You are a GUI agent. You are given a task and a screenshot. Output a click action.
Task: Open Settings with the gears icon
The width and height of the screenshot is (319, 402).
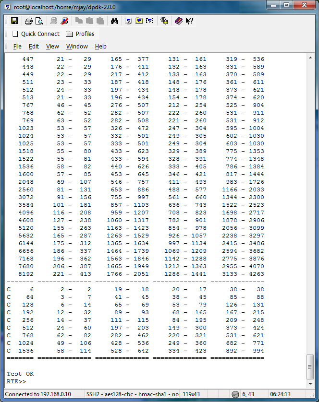point(164,21)
